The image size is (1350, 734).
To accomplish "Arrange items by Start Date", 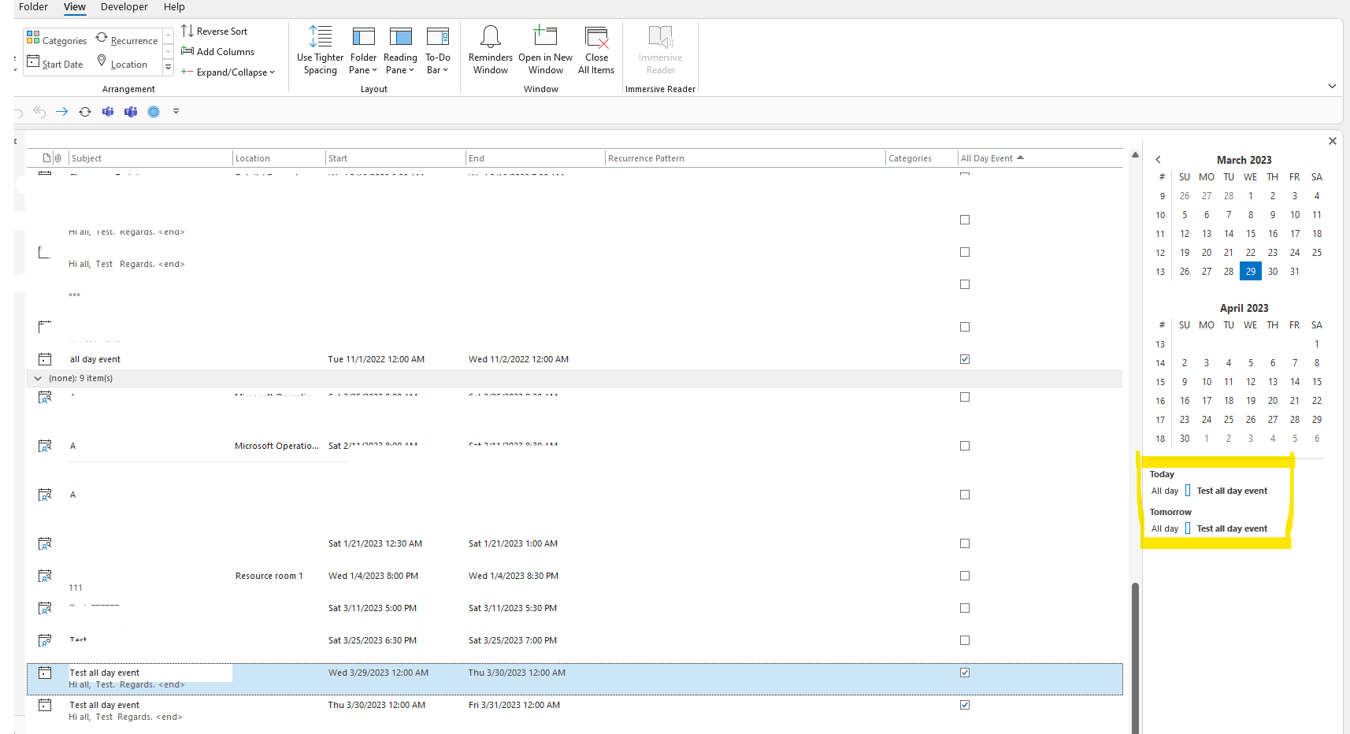I will tap(55, 63).
